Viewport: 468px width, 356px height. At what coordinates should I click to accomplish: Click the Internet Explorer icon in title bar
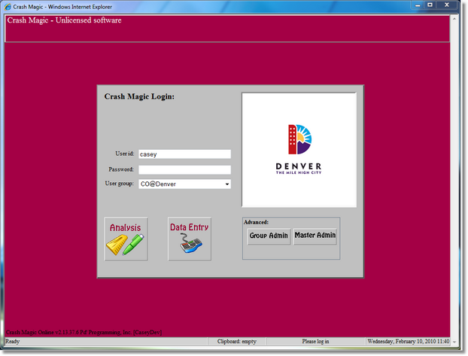point(8,6)
